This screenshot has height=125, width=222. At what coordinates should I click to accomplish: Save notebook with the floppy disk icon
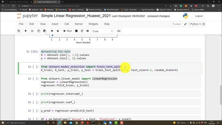[x=19, y=31]
